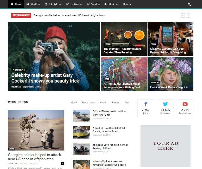
Task: Click the Facebook fans icon
Action: [x=145, y=104]
